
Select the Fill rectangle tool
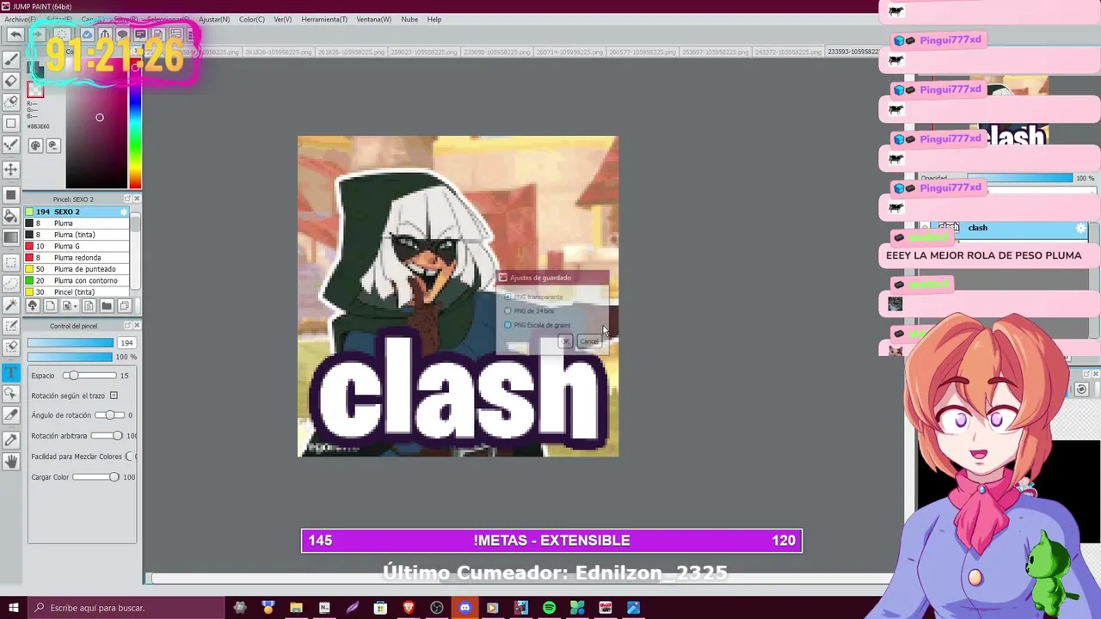[11, 195]
